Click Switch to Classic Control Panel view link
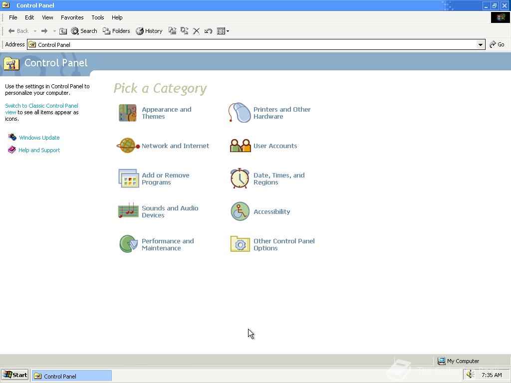 pyautogui.click(x=41, y=109)
